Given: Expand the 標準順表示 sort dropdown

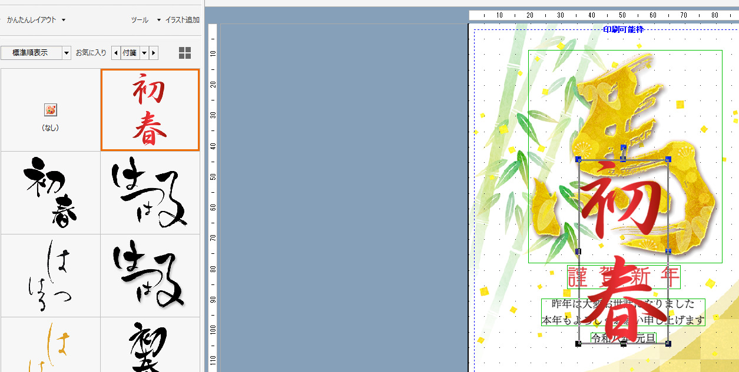Looking at the screenshot, I should click(x=67, y=53).
